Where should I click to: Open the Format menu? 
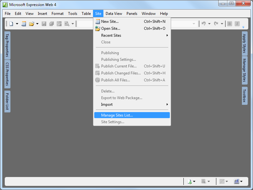click(x=58, y=14)
